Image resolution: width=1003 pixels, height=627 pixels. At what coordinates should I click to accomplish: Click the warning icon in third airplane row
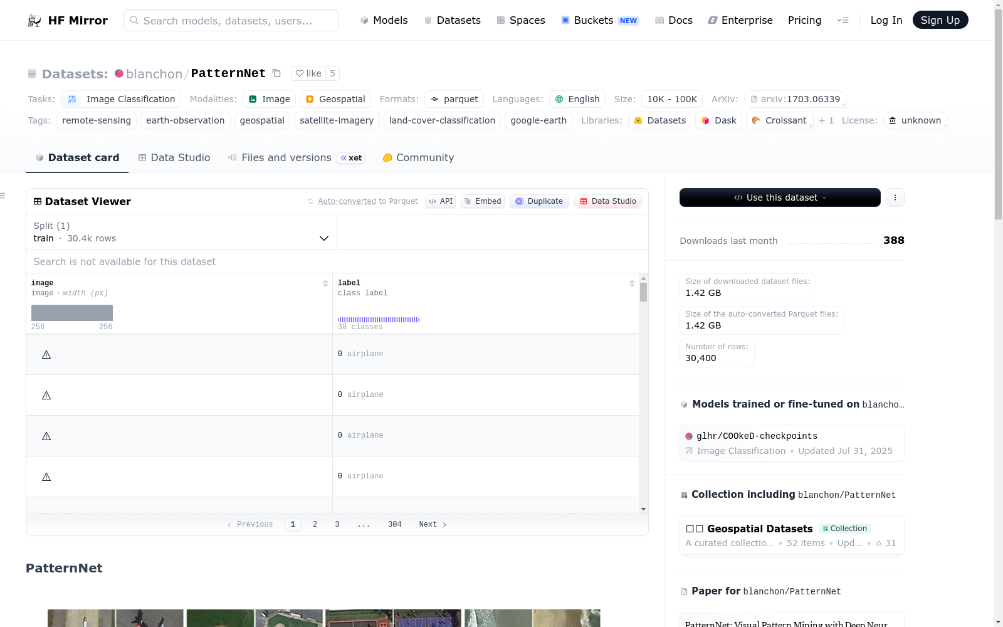(46, 436)
